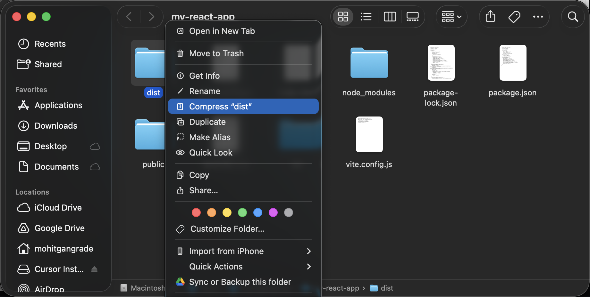Switch to gallery view
This screenshot has height=297, width=590.
[412, 17]
